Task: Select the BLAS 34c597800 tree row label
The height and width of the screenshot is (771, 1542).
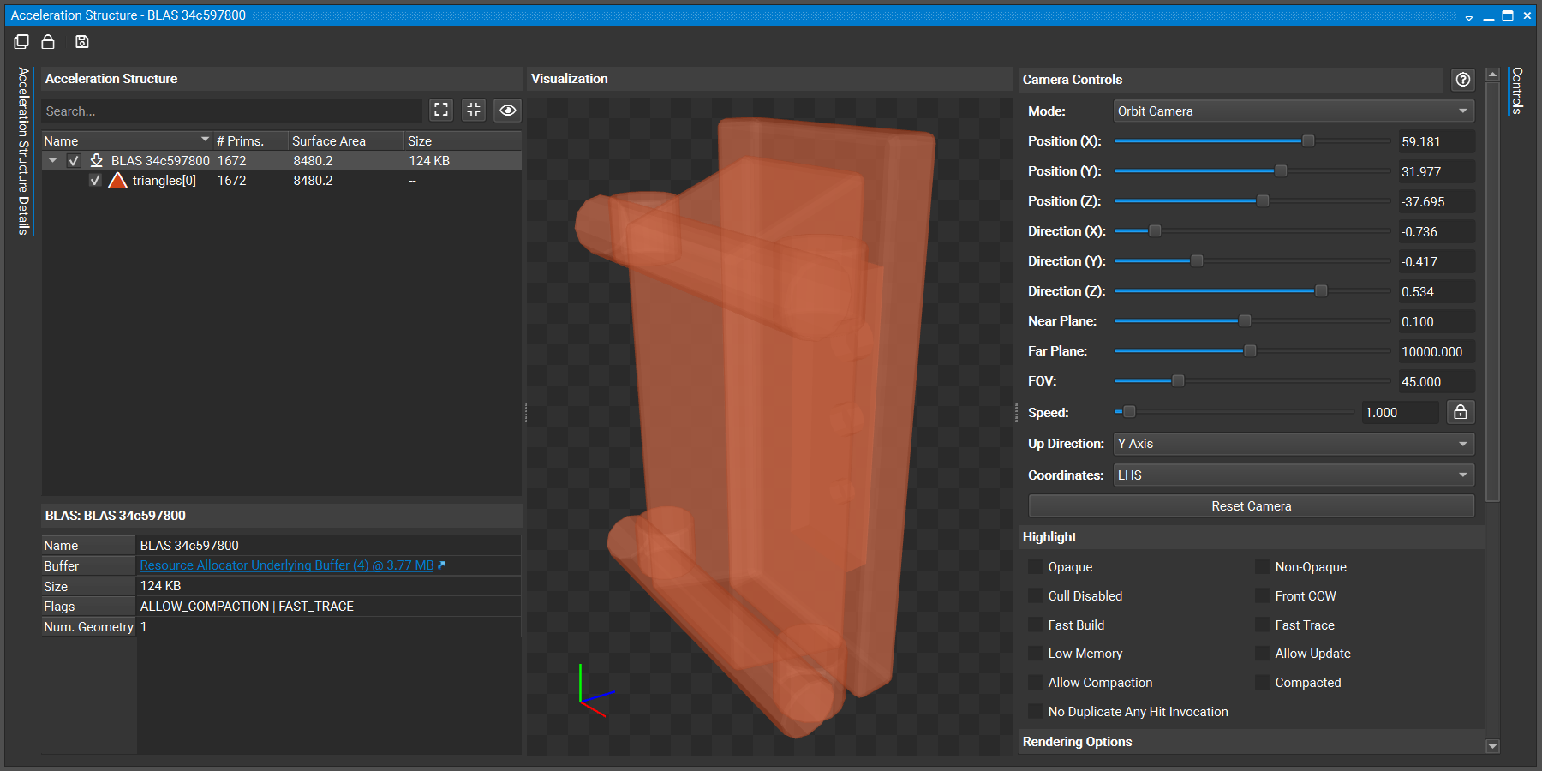Action: click(x=160, y=161)
